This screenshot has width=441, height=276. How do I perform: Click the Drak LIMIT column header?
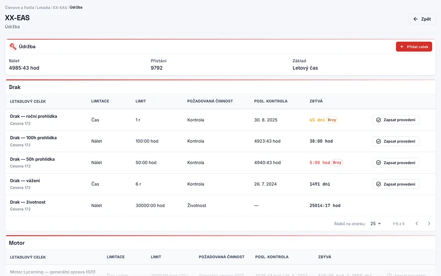tap(141, 101)
